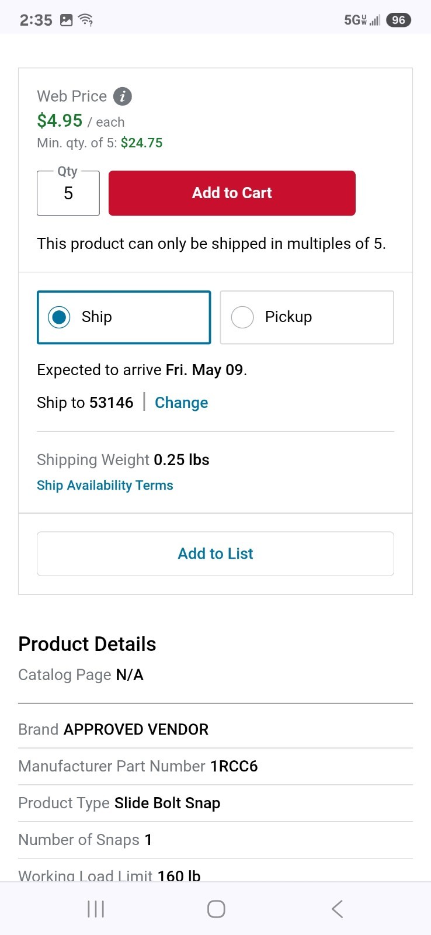
Task: Select the Ship radio option
Action: pyautogui.click(x=124, y=317)
